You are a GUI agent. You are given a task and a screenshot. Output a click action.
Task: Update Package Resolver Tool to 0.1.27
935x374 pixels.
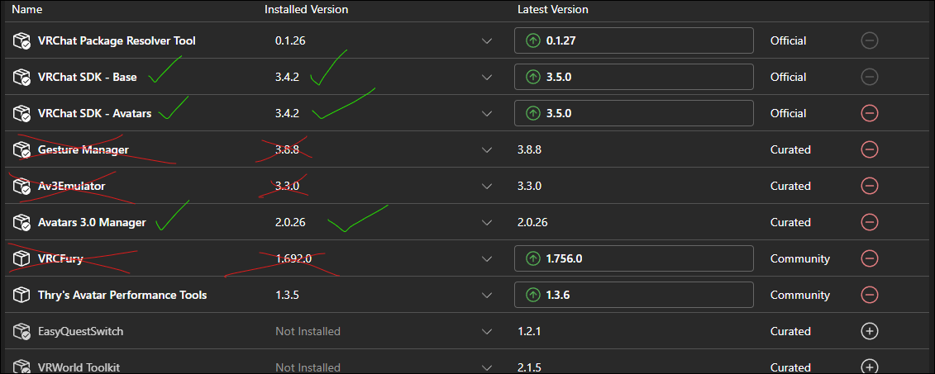634,40
